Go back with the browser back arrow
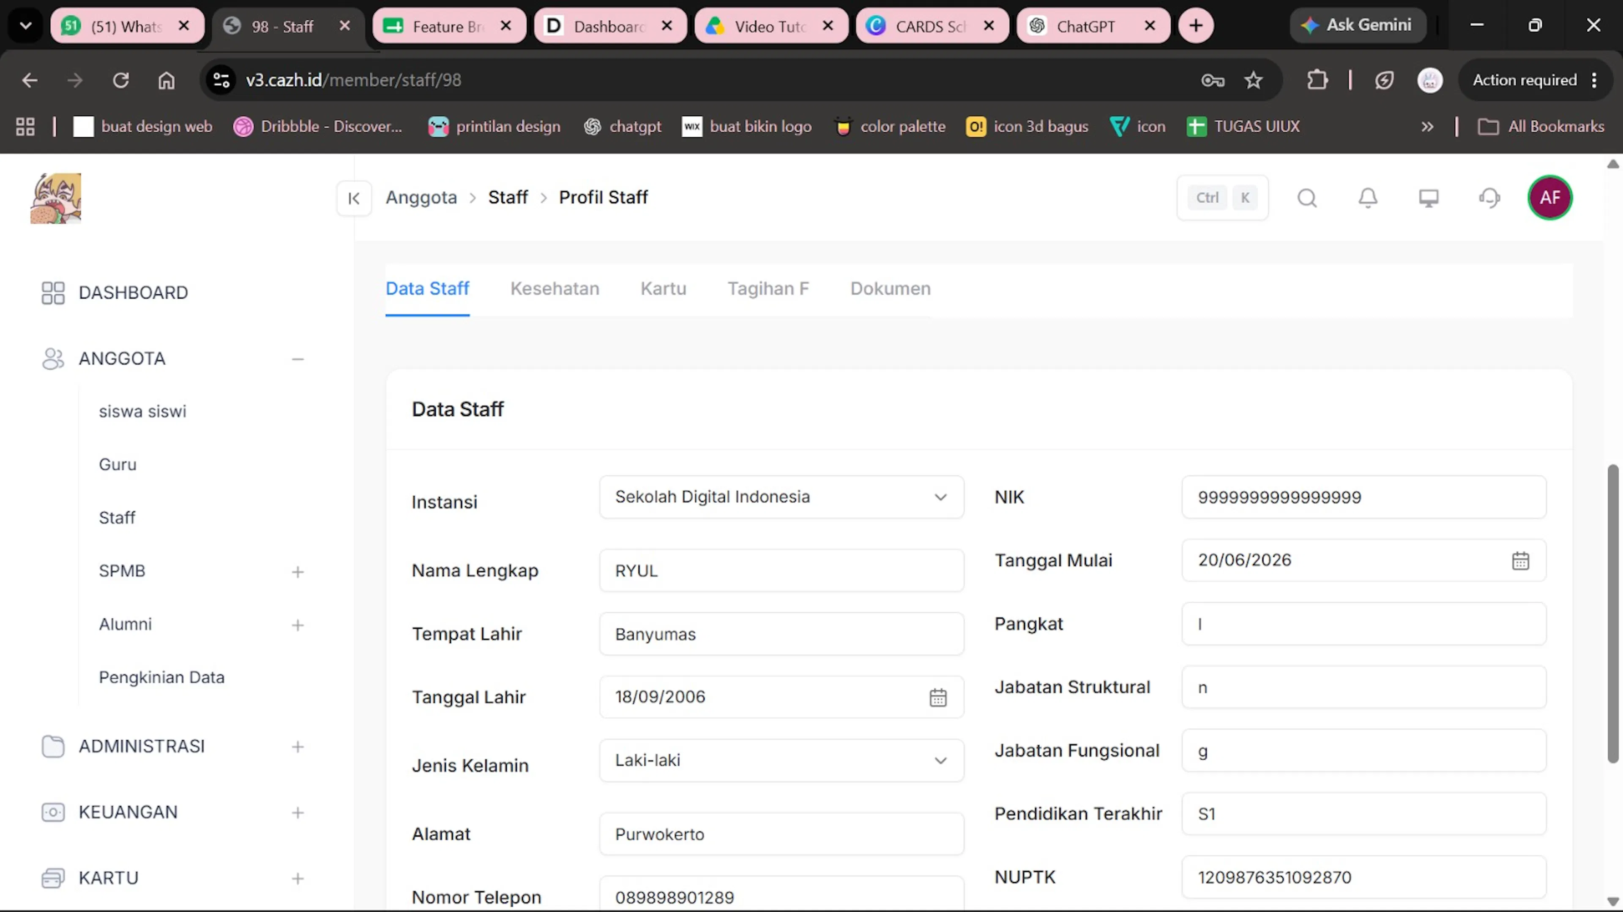The width and height of the screenshot is (1623, 912). [x=30, y=80]
